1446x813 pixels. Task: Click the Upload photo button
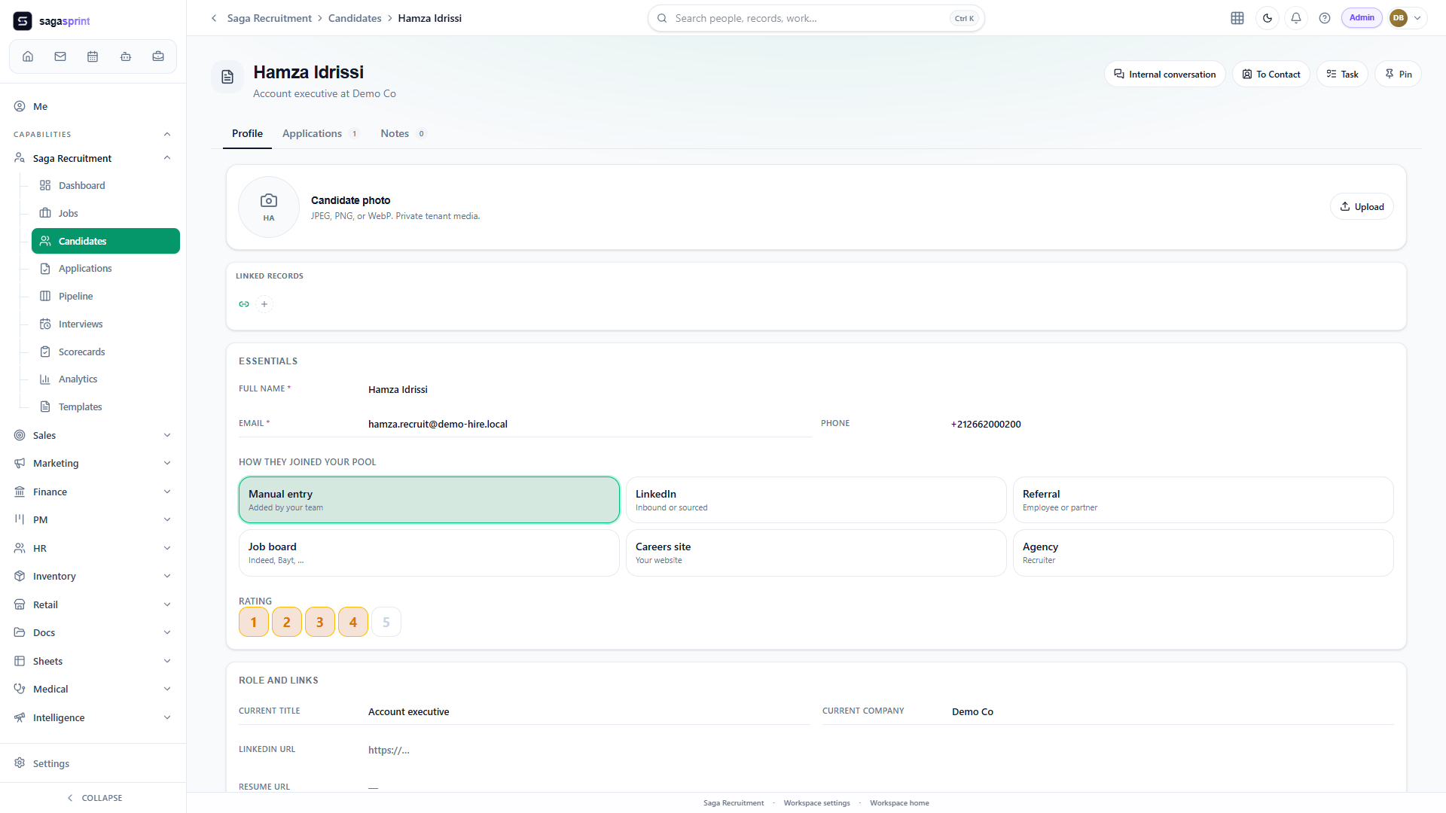[x=1362, y=207]
